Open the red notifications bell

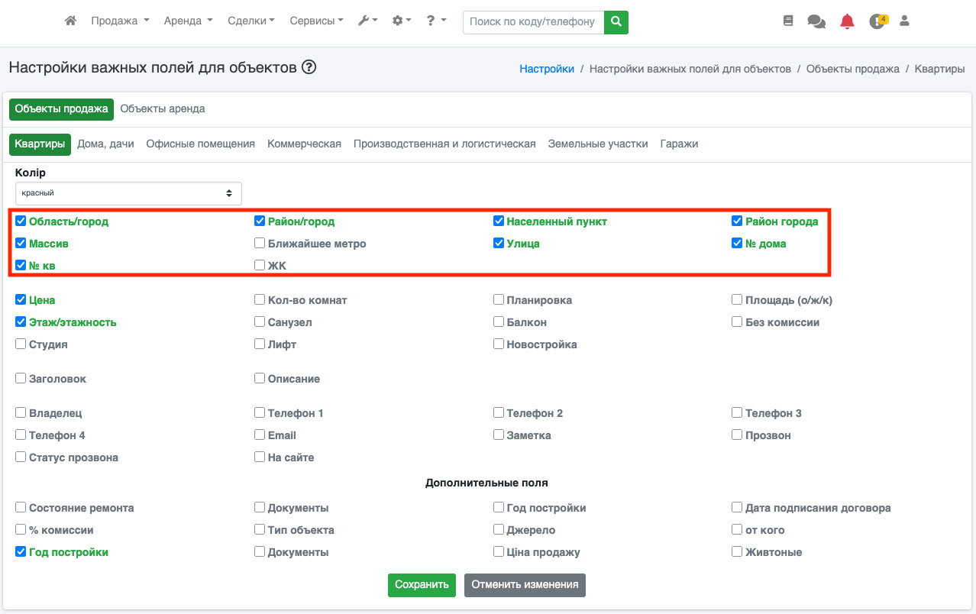847,21
